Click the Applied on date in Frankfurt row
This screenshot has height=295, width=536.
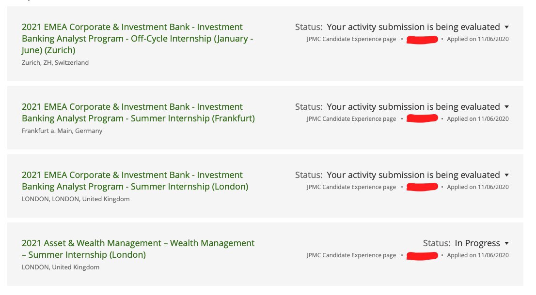coord(477,119)
